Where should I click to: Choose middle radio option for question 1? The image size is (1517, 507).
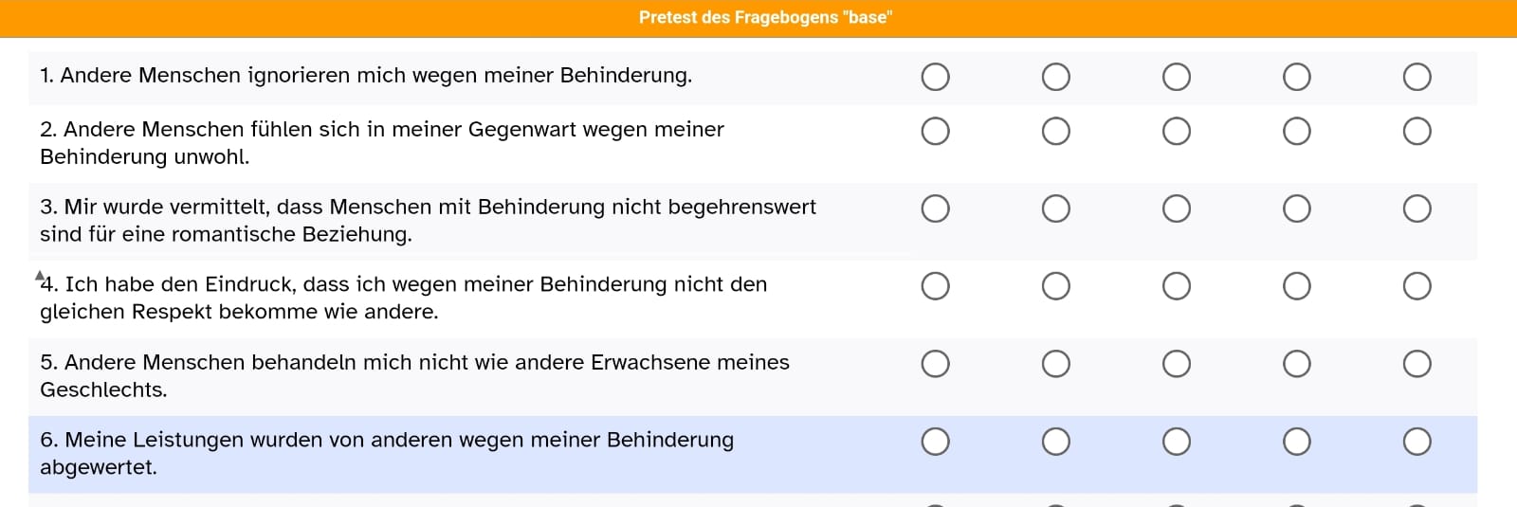pyautogui.click(x=1176, y=77)
